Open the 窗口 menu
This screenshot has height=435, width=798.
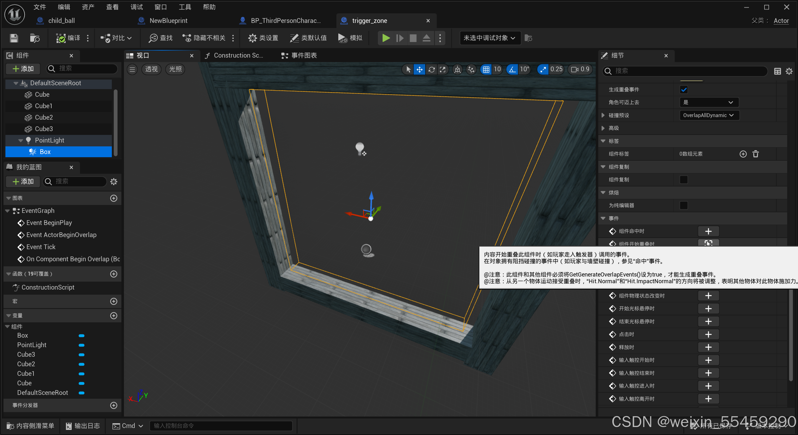coord(161,7)
